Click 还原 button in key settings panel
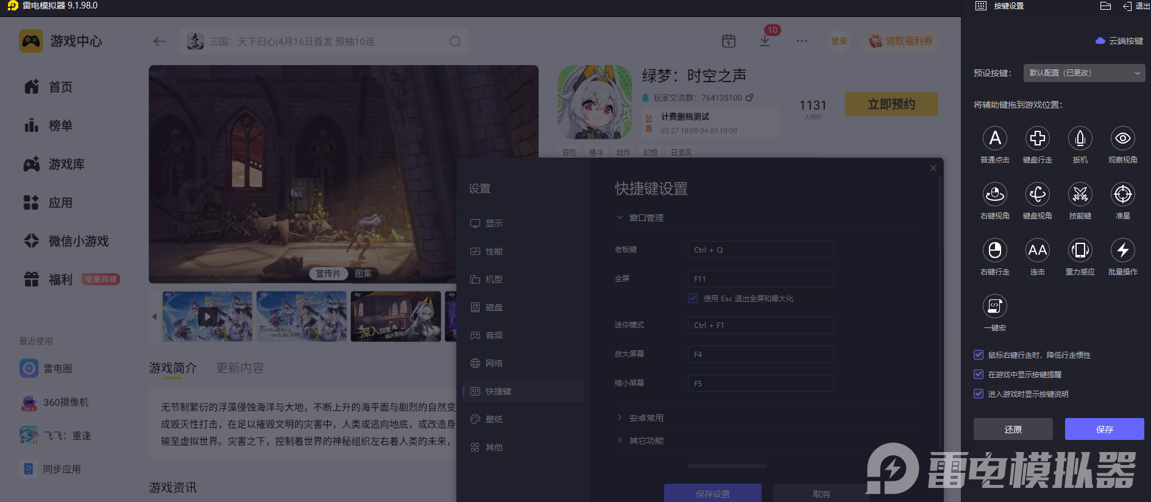This screenshot has width=1151, height=502. pos(1013,429)
